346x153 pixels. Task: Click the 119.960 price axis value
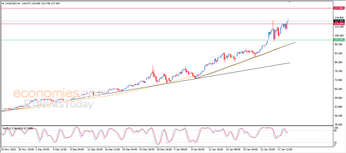pyautogui.click(x=339, y=18)
